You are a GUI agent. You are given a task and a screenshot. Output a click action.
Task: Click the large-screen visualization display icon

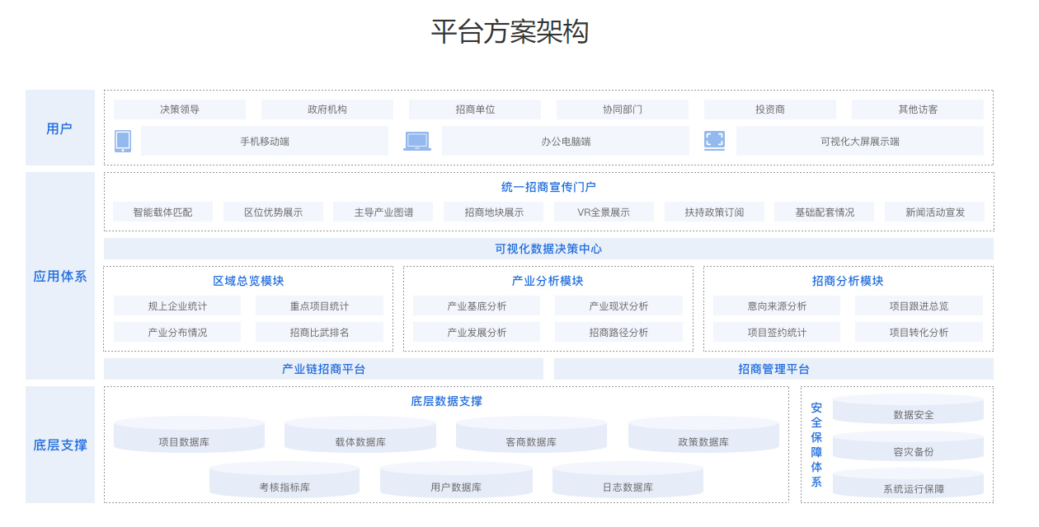click(x=714, y=141)
